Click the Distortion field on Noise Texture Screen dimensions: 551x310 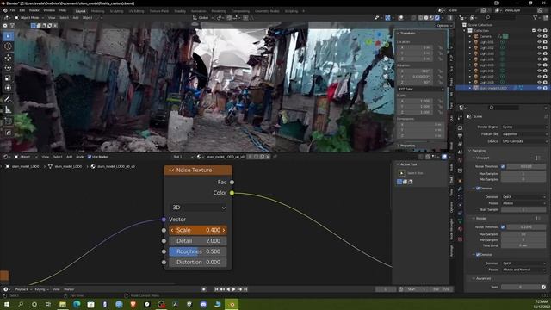pyautogui.click(x=198, y=262)
